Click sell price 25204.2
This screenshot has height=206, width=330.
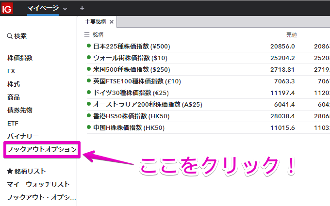coord(282,58)
